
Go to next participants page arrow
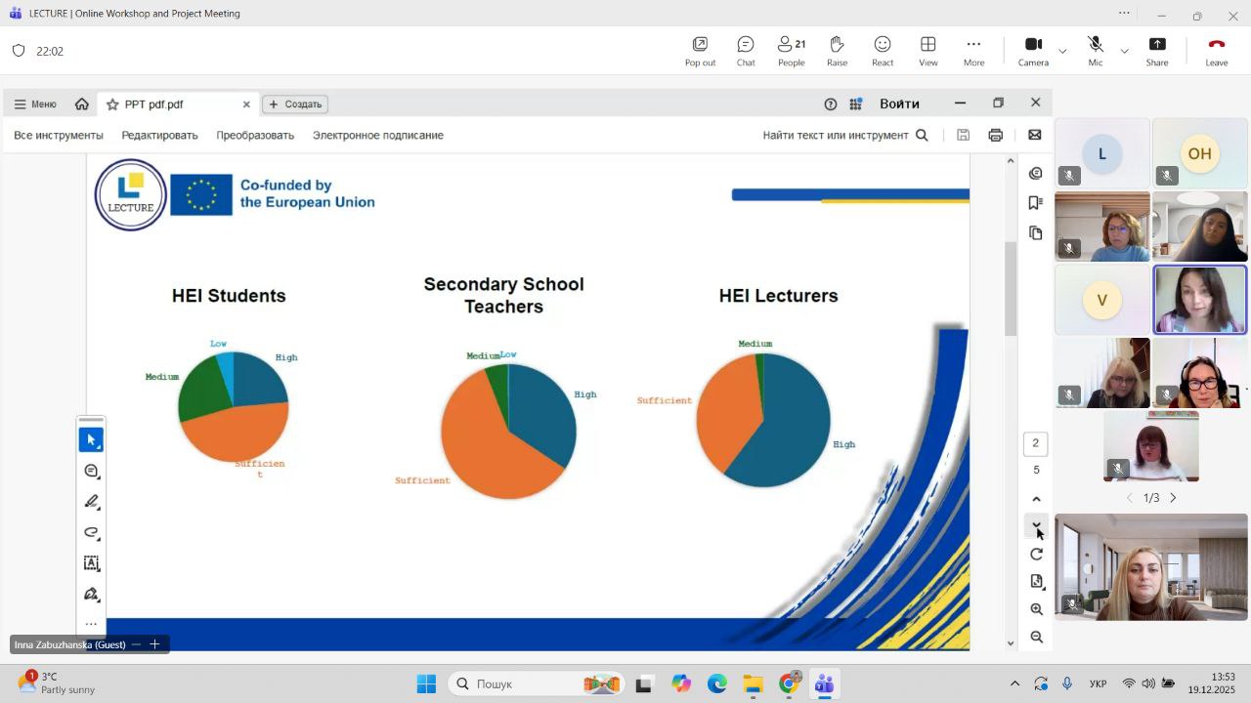pyautogui.click(x=1173, y=498)
